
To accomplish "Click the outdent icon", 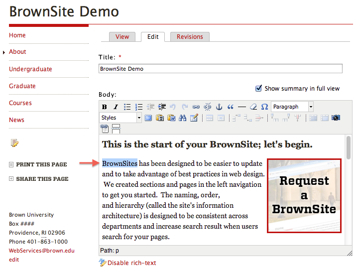I will (x=150, y=107).
